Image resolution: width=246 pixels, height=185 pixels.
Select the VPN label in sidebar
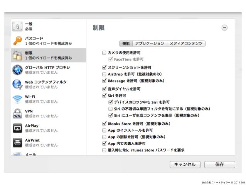coord(29,111)
